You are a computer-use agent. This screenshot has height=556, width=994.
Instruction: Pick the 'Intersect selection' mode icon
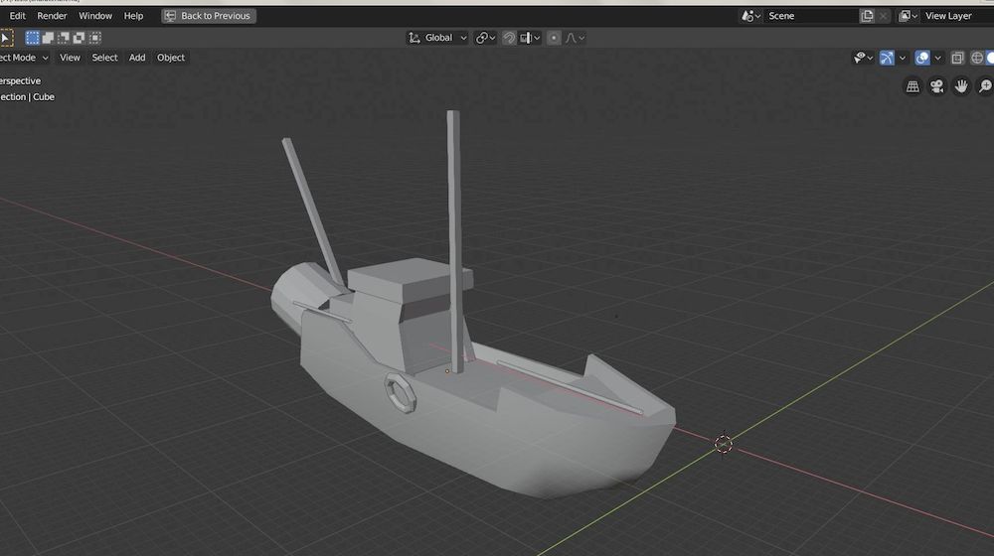pos(95,38)
